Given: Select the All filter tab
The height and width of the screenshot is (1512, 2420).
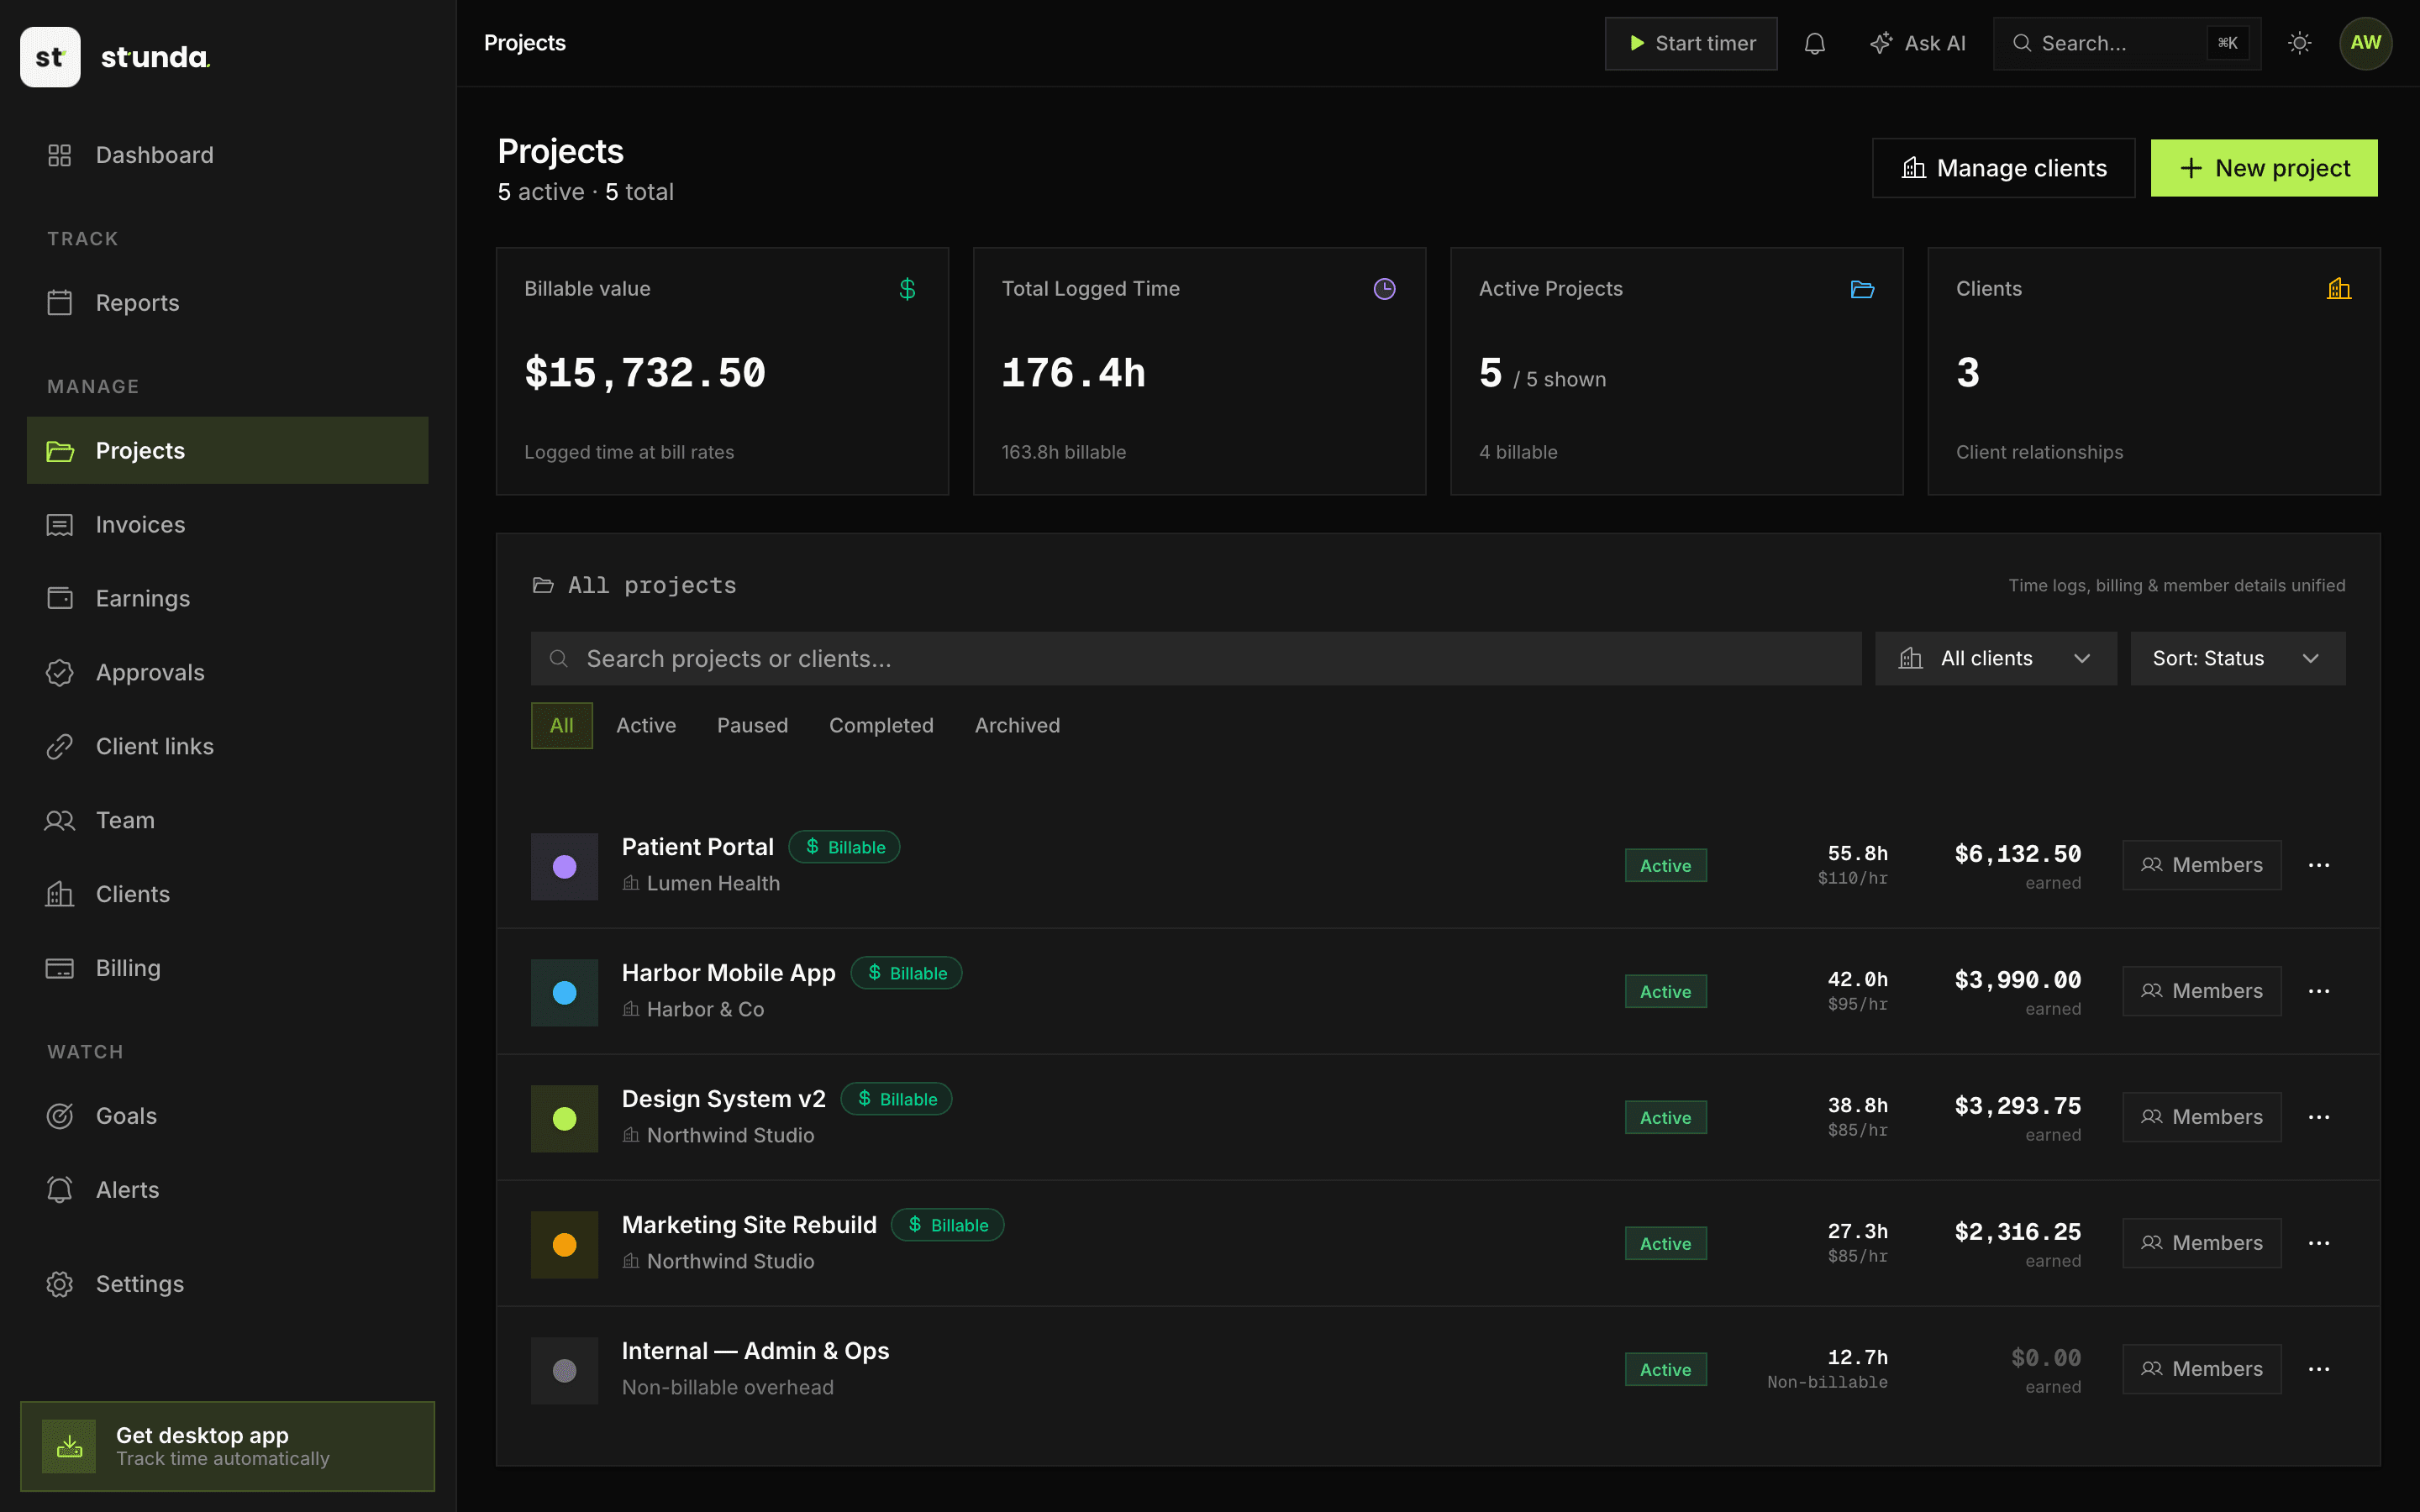Looking at the screenshot, I should tap(561, 725).
